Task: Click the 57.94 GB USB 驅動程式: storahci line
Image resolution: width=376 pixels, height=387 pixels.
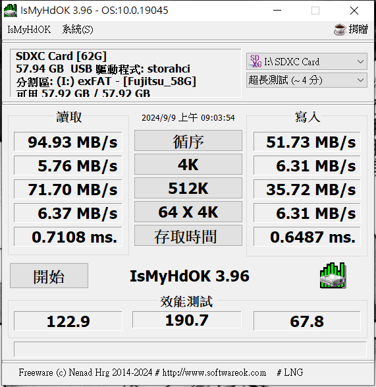Action: tap(103, 69)
